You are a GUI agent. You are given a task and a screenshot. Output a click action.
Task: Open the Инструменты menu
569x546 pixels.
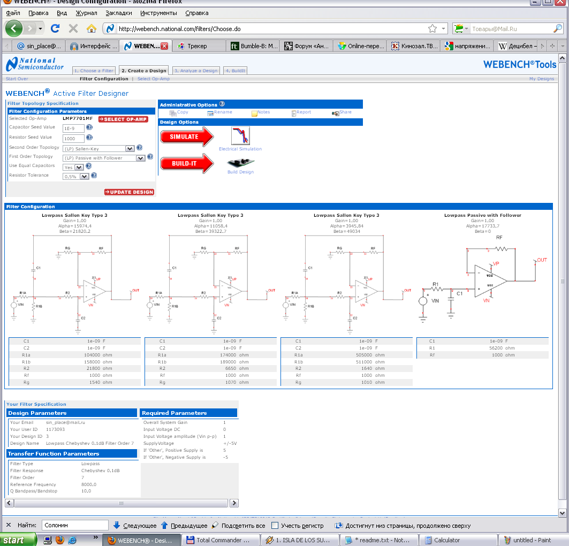158,13
